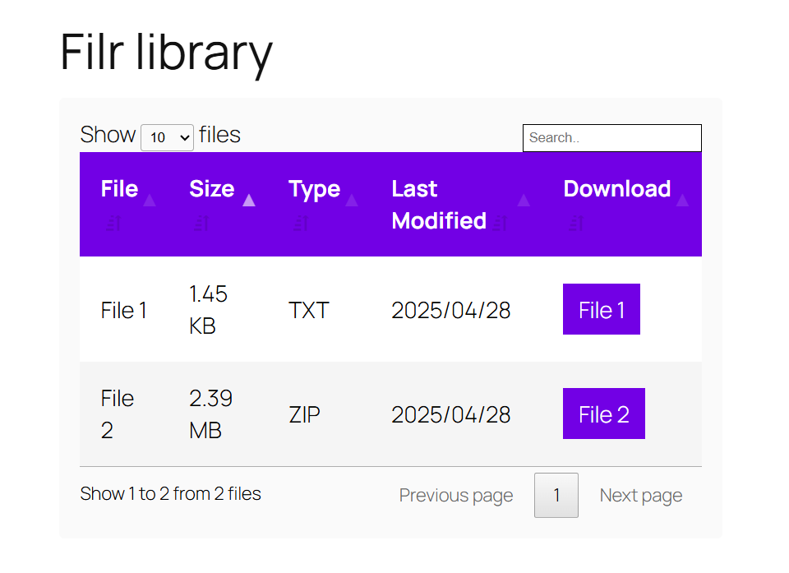The height and width of the screenshot is (573, 789).
Task: Go to Next page
Action: click(640, 496)
